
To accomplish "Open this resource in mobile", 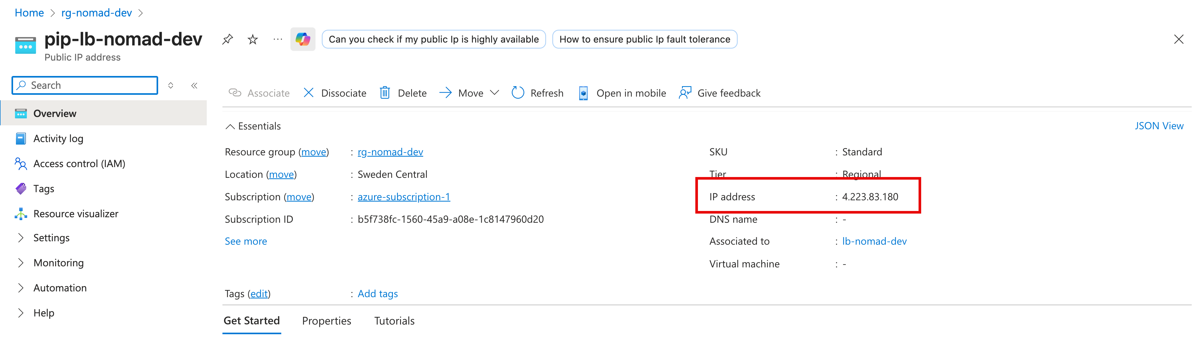I will coord(622,93).
